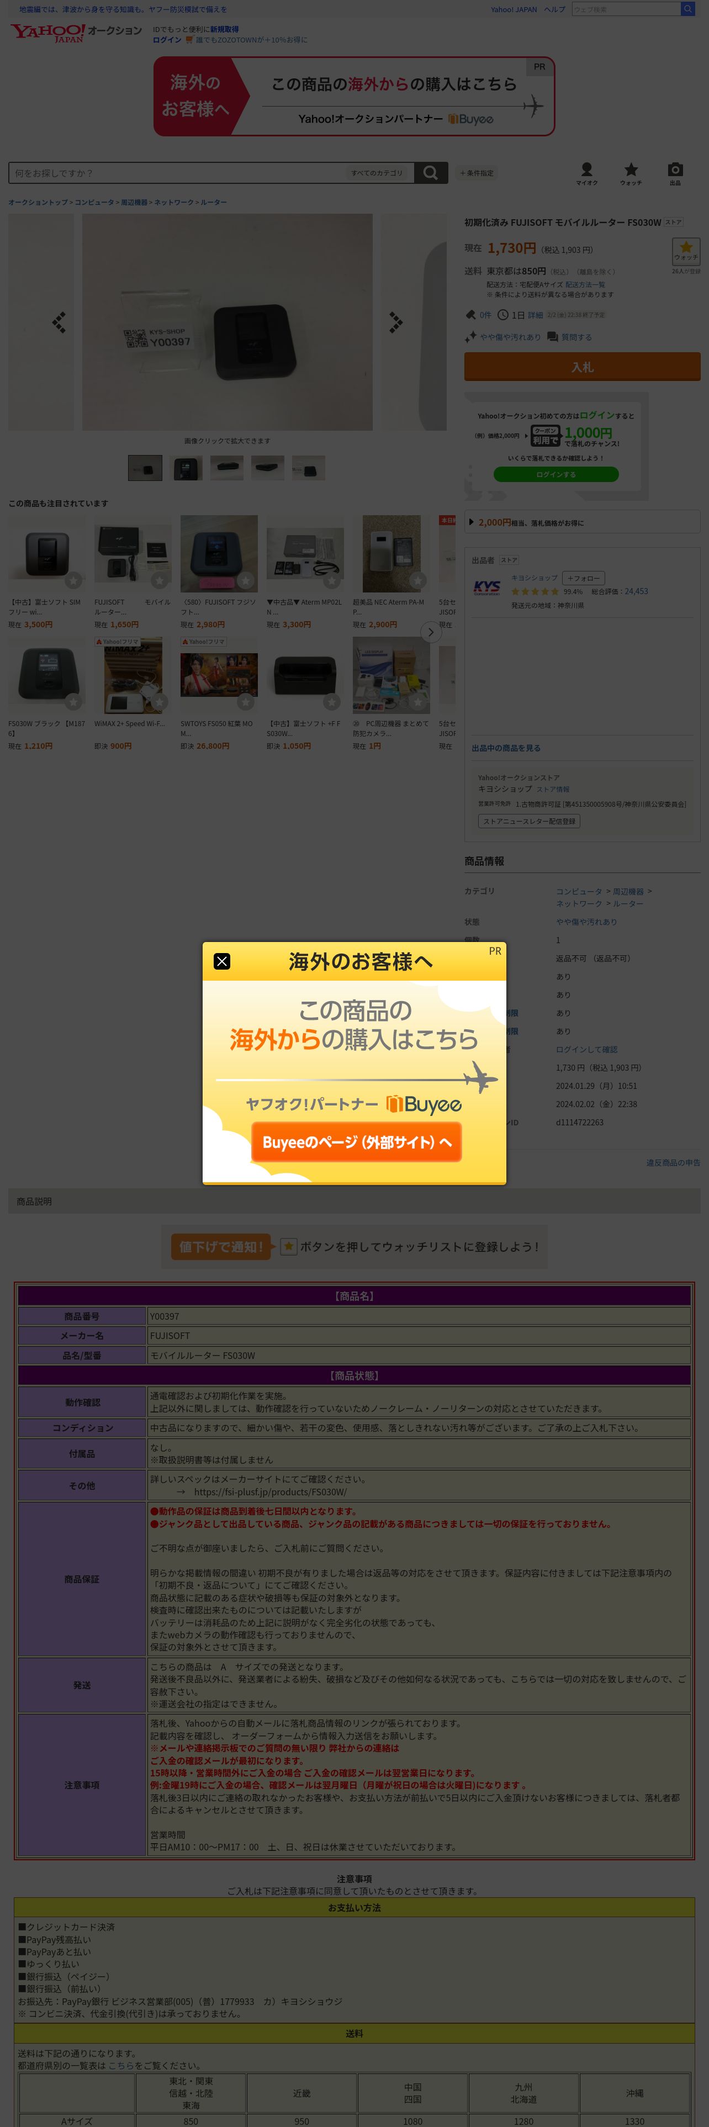Click the clock icon near 1日

pos(502,315)
